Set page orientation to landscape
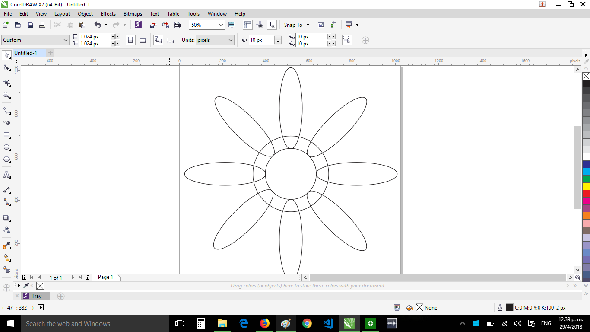The height and width of the screenshot is (332, 590). click(x=143, y=40)
